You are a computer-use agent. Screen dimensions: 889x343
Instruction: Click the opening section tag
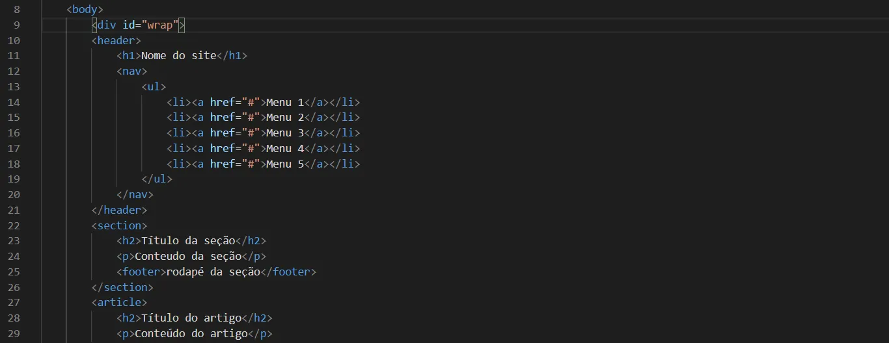tap(119, 225)
